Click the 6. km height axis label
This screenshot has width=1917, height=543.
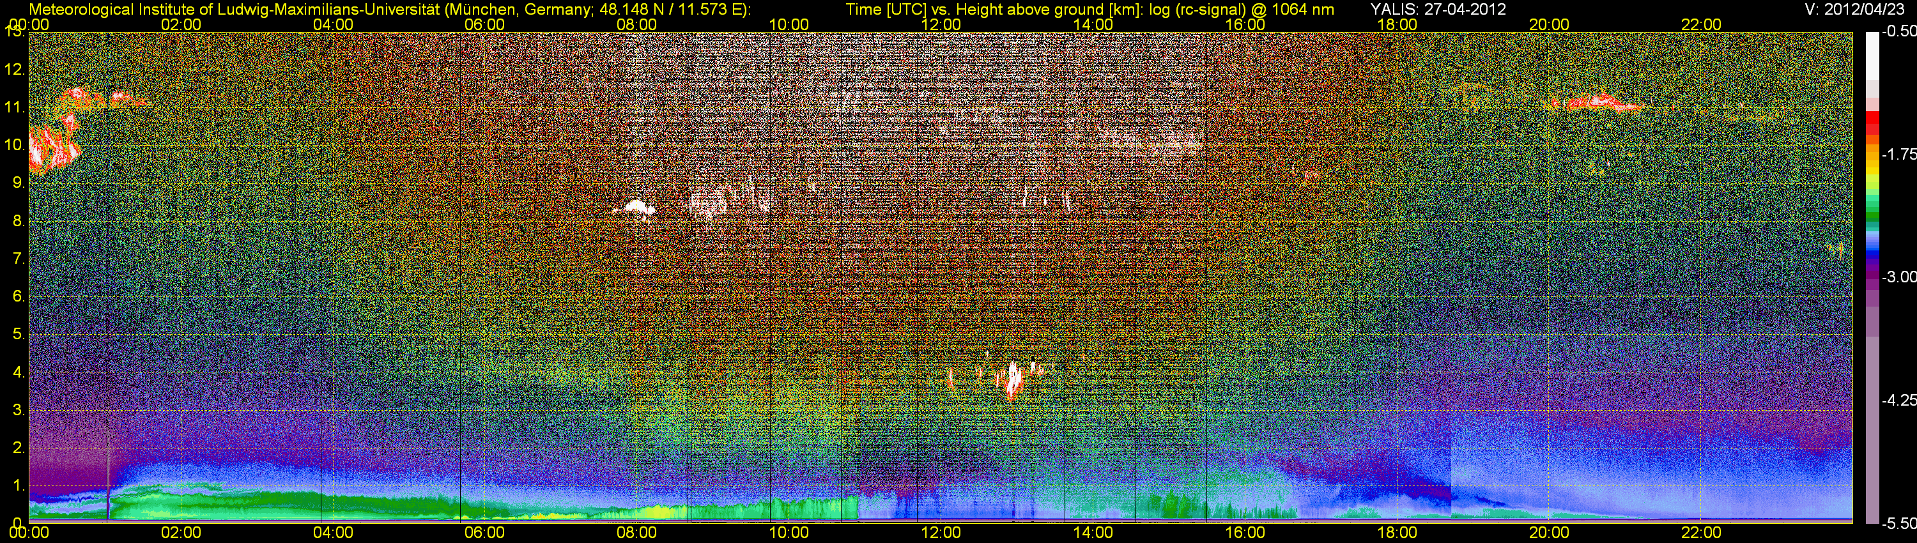[18, 296]
